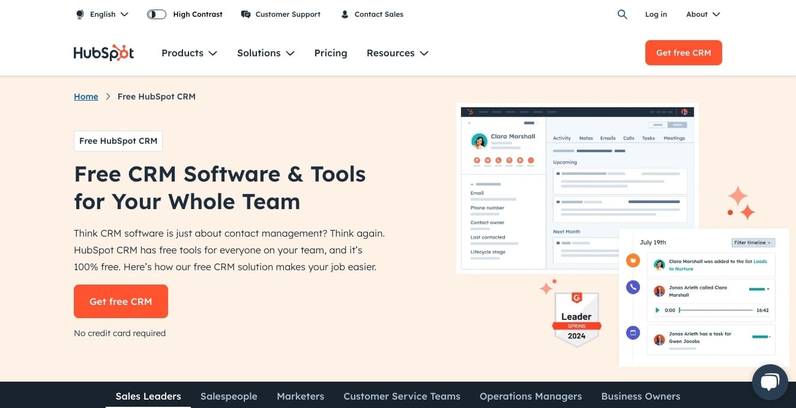The image size is (796, 408).
Task: Click the Get free CRM header button
Action: pos(683,53)
